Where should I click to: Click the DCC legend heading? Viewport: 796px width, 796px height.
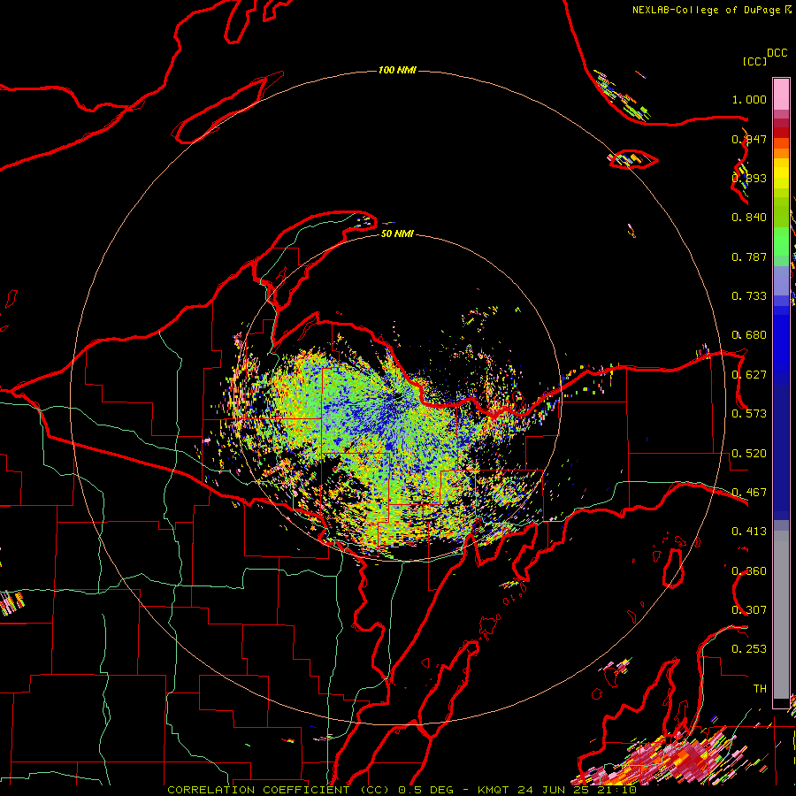coord(777,53)
